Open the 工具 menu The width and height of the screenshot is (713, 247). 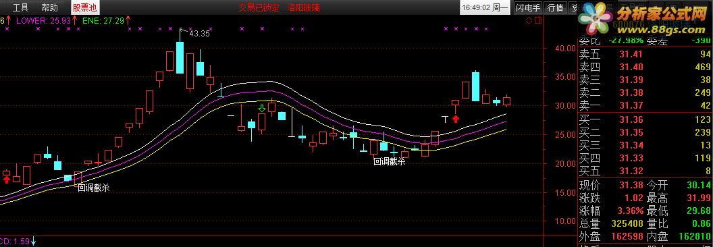click(x=20, y=7)
